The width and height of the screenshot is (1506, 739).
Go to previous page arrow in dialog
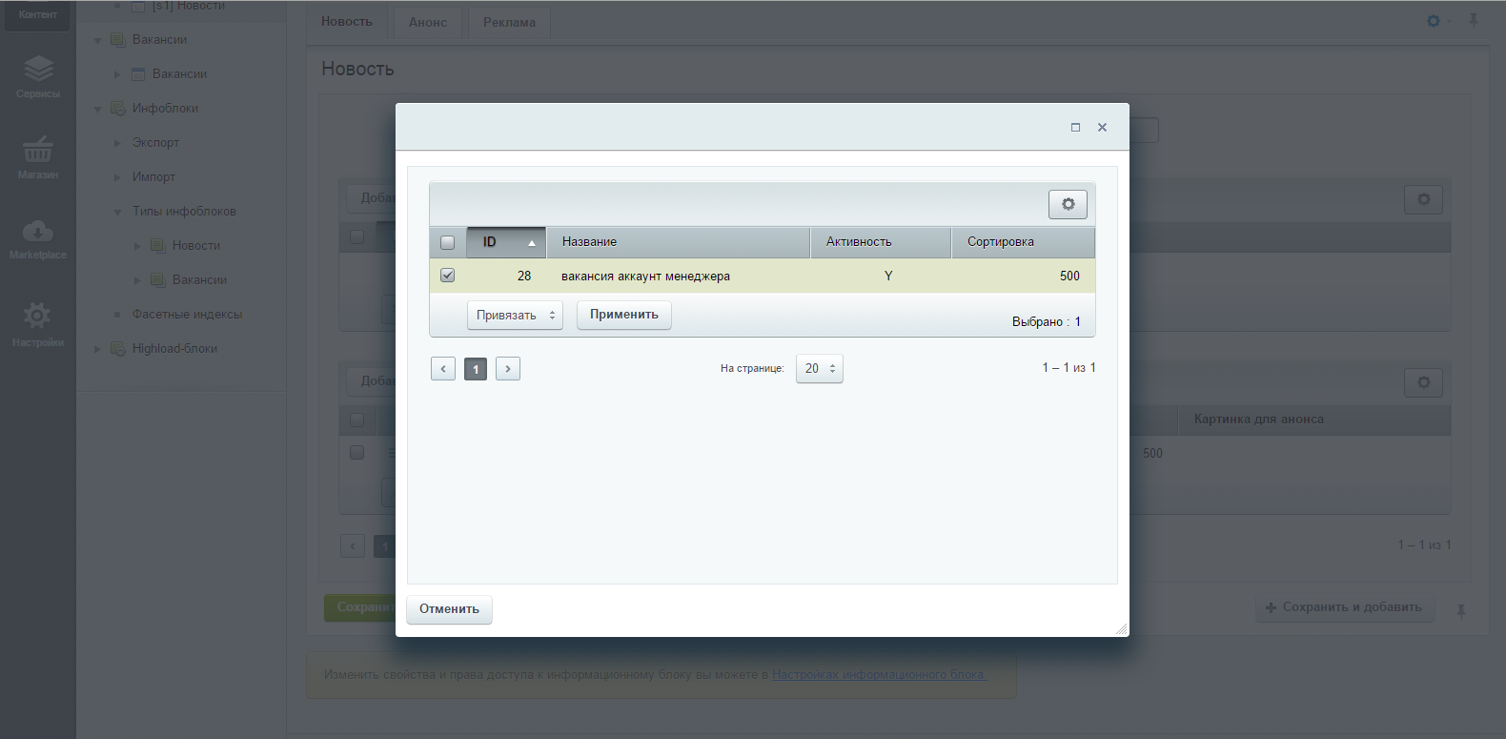click(443, 369)
